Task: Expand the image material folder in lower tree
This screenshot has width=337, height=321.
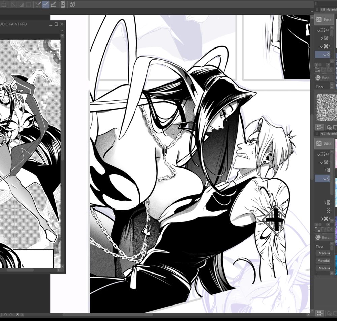Action: tap(326, 202)
